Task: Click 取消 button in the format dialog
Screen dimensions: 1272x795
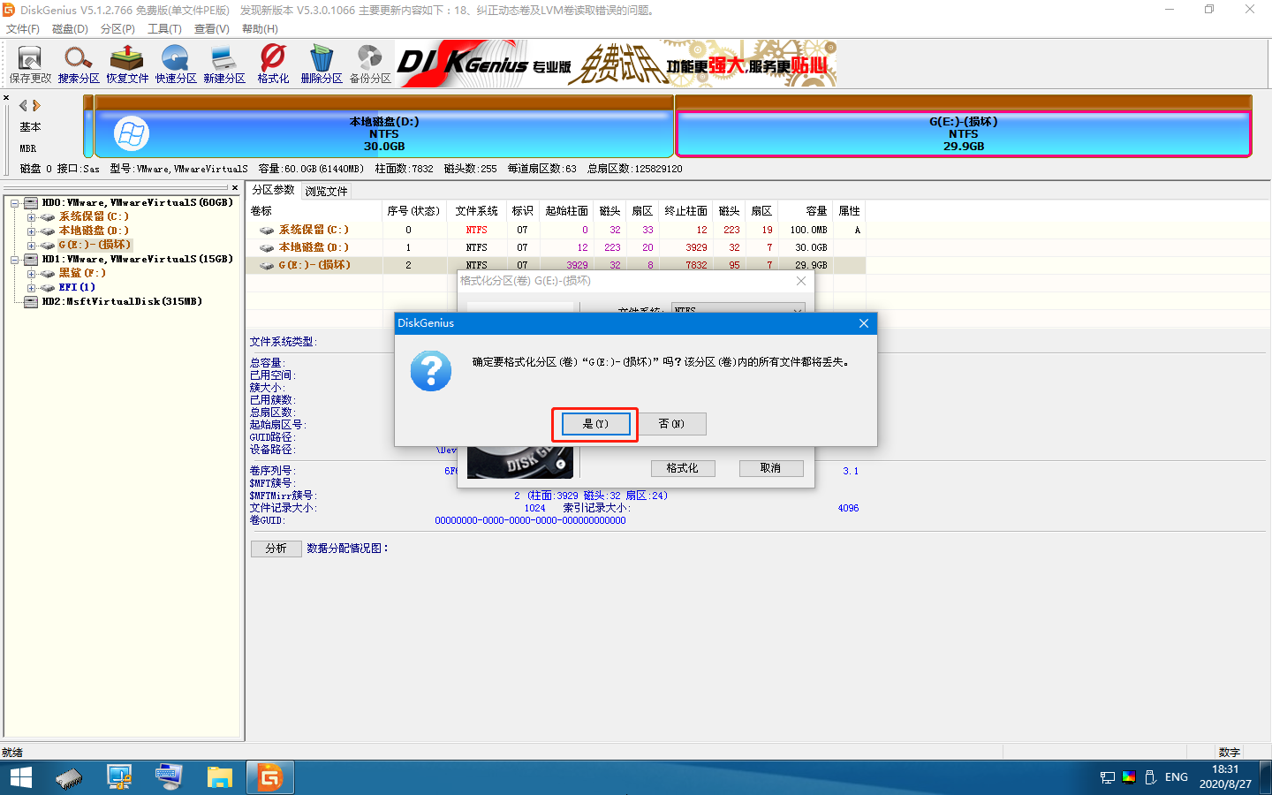Action: click(771, 468)
